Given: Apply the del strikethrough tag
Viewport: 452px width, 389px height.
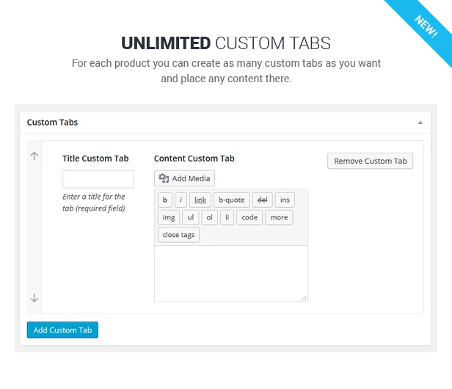Looking at the screenshot, I should 263,200.
